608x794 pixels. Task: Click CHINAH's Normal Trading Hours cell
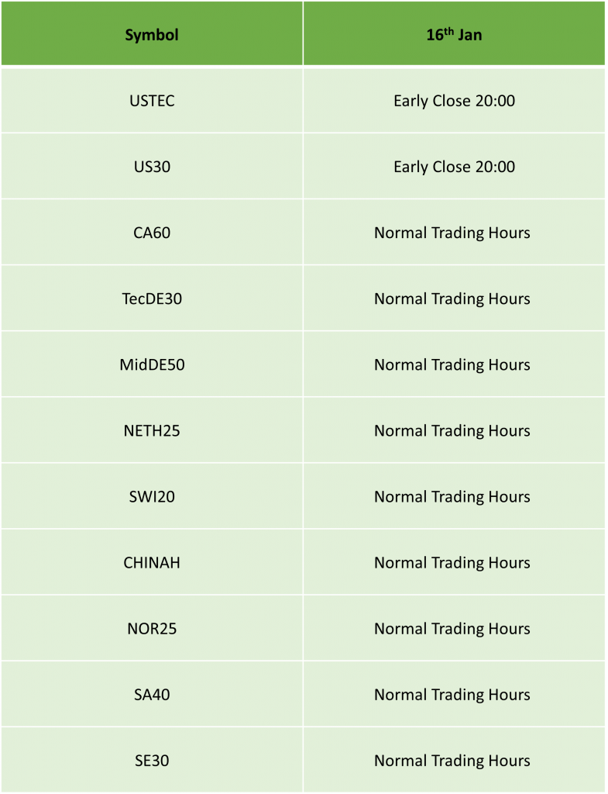[454, 562]
